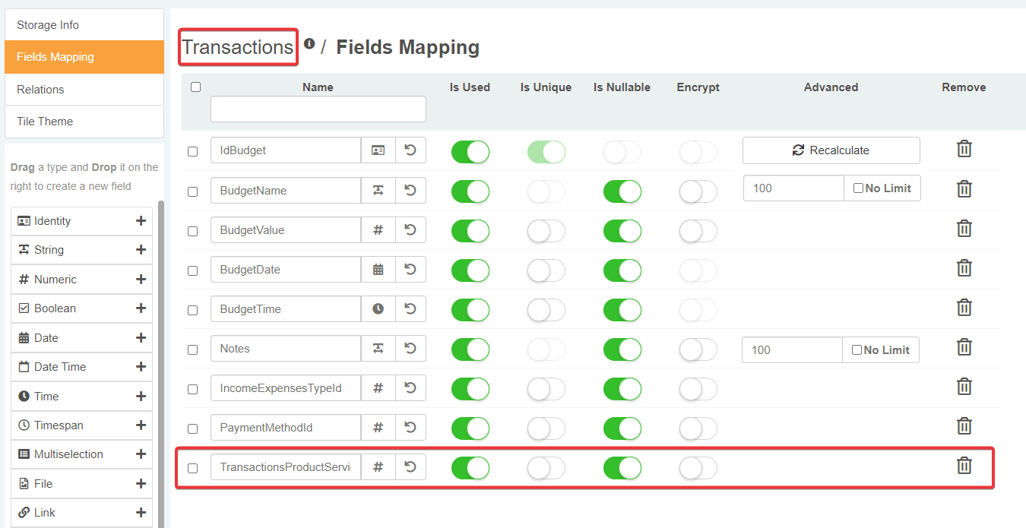Screen dimensions: 1026x528
Task: Toggle Is Unique for BudgetValue field
Action: click(546, 230)
